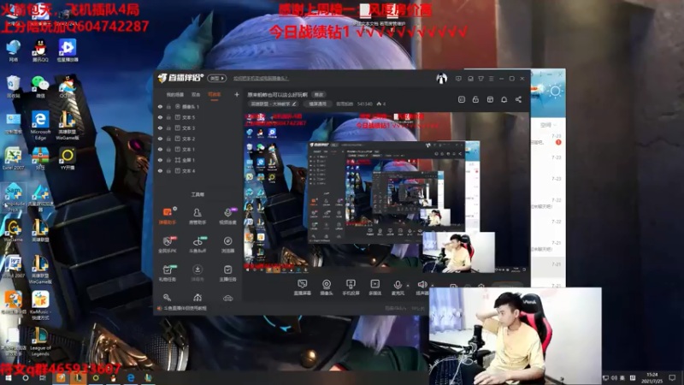This screenshot has width=684, height=385.
Task: Open the 斗鱼直播伴侣使用教程 link
Action: pyautogui.click(x=185, y=308)
